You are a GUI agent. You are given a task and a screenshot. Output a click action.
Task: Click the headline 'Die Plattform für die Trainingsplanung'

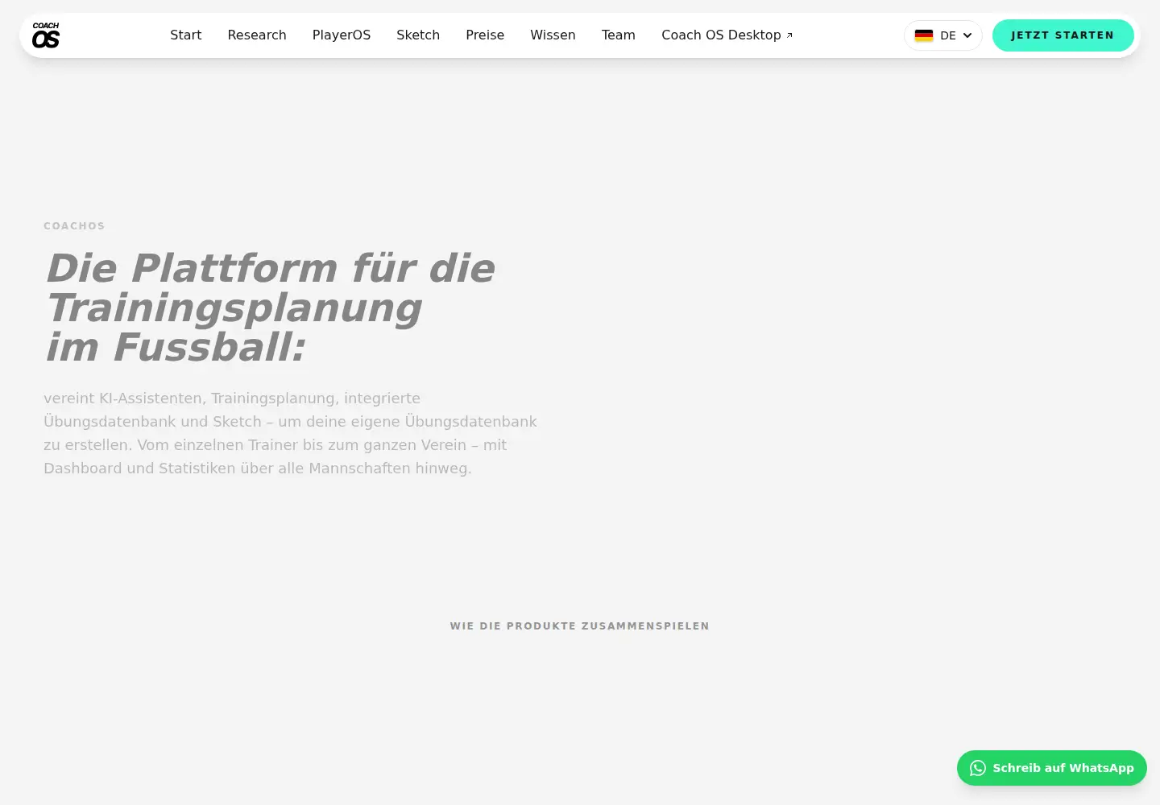[x=270, y=308]
